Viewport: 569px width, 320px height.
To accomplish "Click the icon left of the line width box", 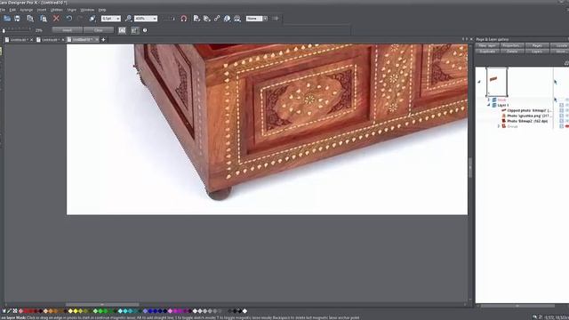I will 92,19.
